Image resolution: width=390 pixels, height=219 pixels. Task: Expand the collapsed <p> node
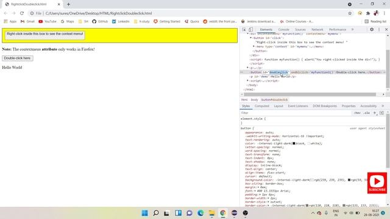[x=248, y=68]
